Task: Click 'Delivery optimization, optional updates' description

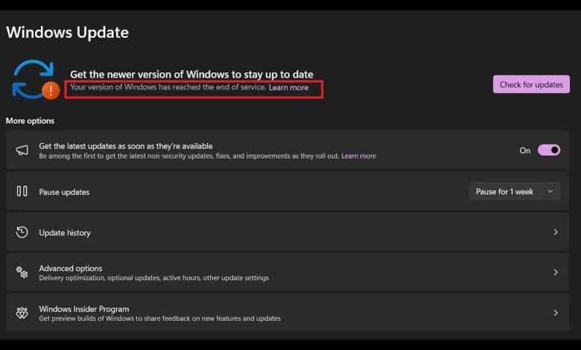Action: click(x=153, y=278)
